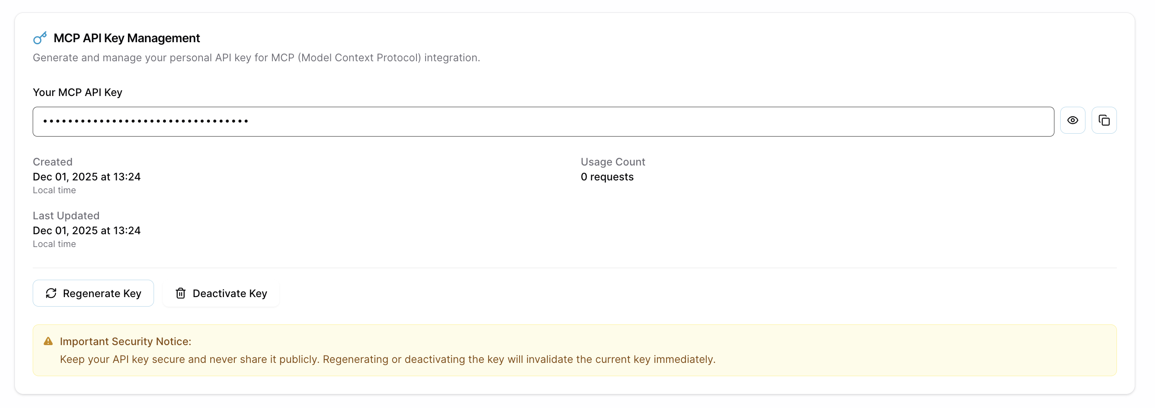Click the security notice message text

pyautogui.click(x=387, y=359)
